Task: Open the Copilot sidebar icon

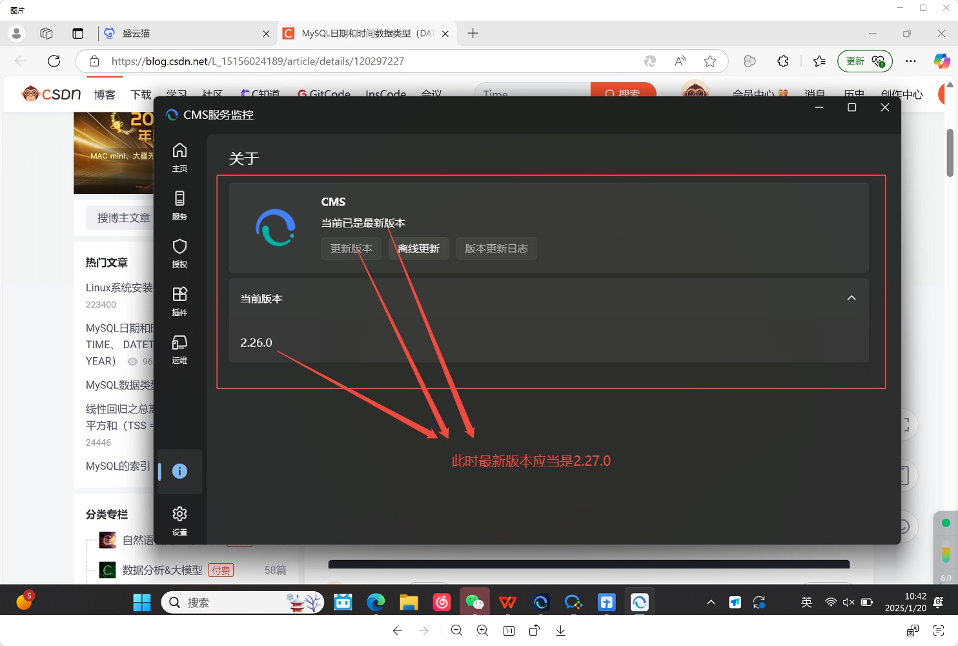Action: point(942,61)
